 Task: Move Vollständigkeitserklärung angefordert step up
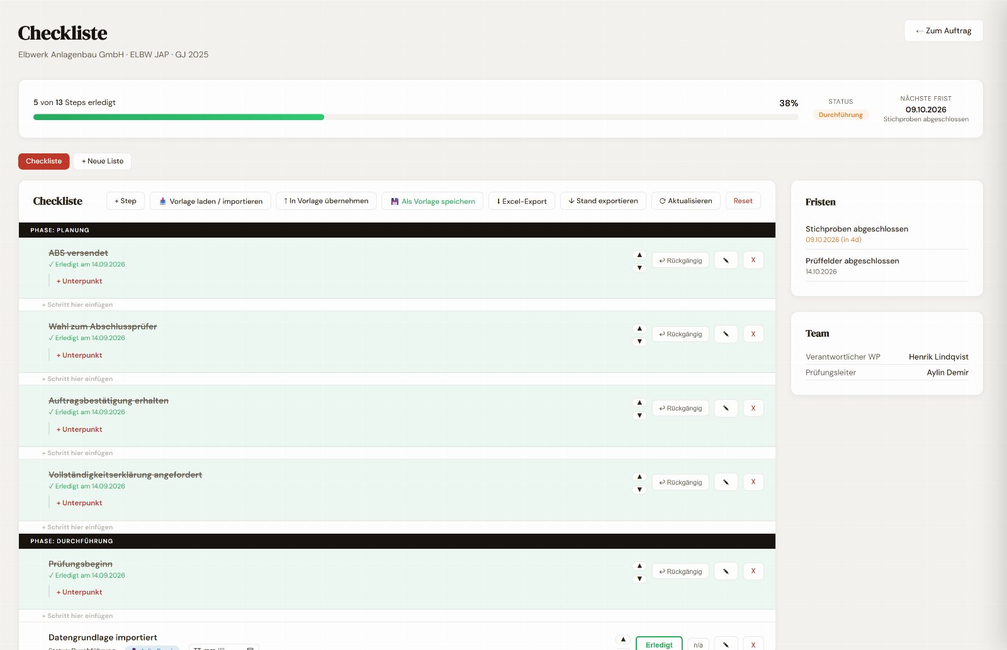[639, 476]
